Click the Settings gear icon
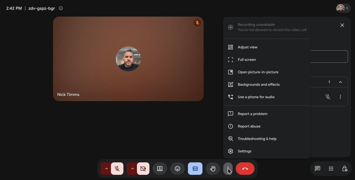 tap(230, 151)
